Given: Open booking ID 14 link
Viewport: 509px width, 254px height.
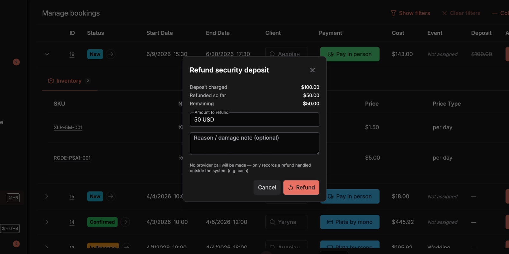Looking at the screenshot, I should [72, 222].
